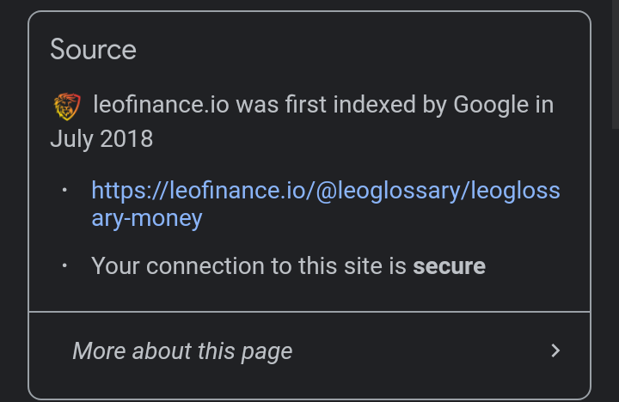Click the divider above More about this page
Viewport: 619px width, 402px height.
(x=309, y=312)
